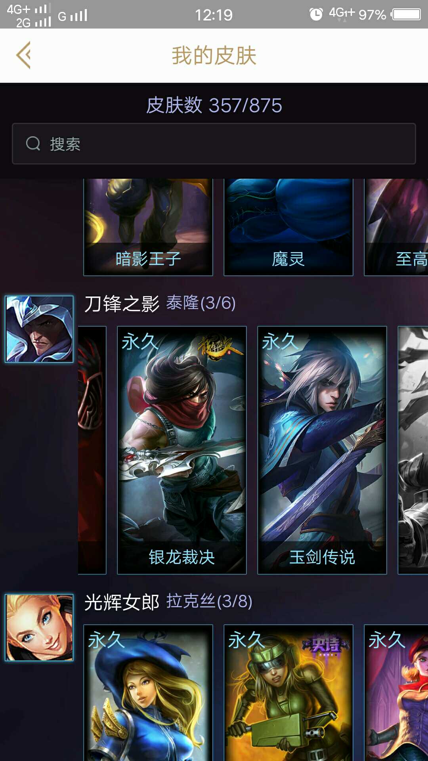This screenshot has width=428, height=761.
Task: Tap the back arrow icon
Action: click(23, 55)
